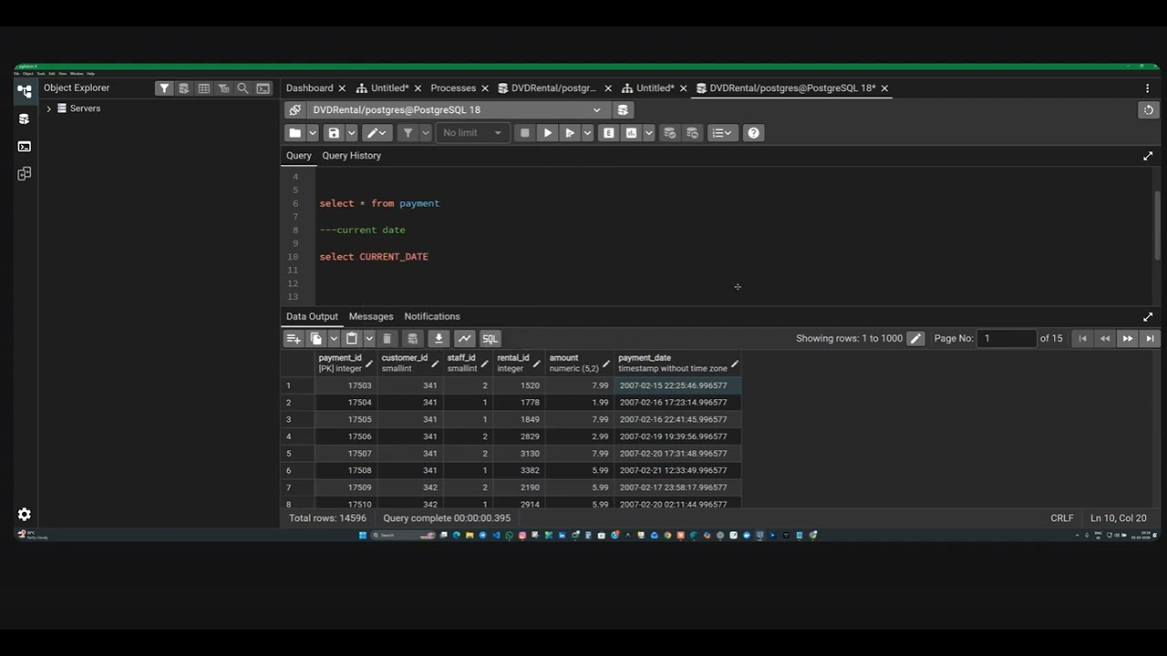1167x656 pixels.
Task: Open the execute options dropdown arrow
Action: (586, 133)
